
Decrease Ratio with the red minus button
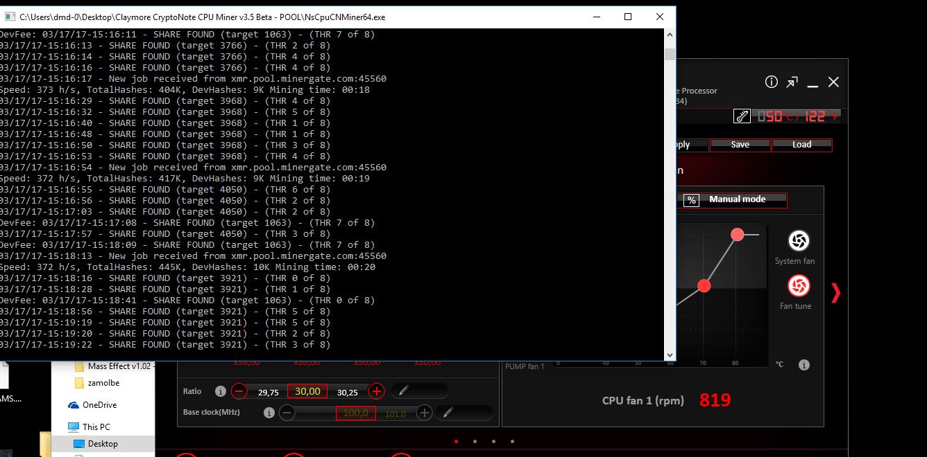point(239,391)
